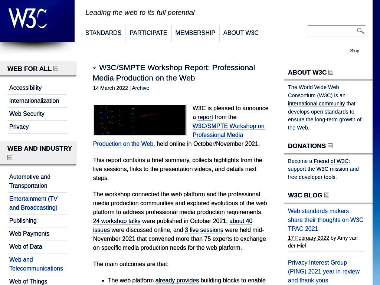Open the W3C mission link

(x=332, y=169)
